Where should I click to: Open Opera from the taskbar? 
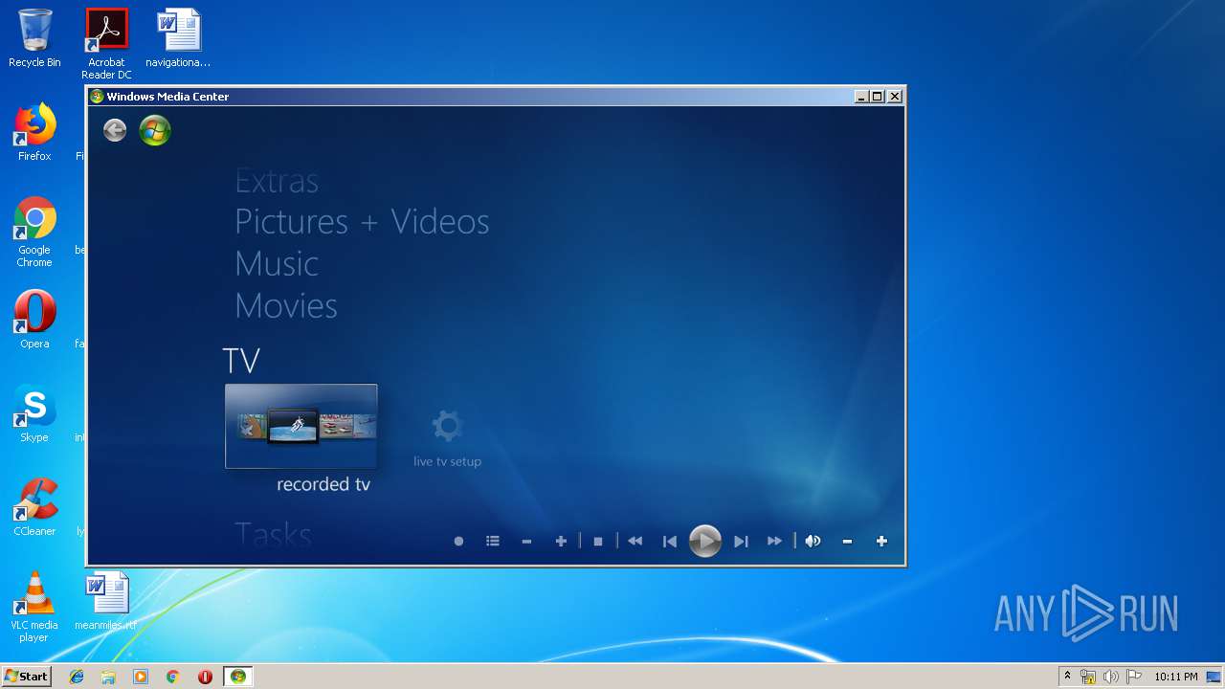coord(205,677)
